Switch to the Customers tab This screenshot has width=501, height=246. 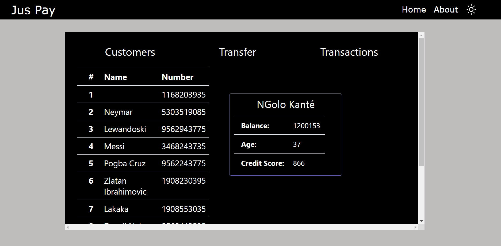pyautogui.click(x=130, y=52)
